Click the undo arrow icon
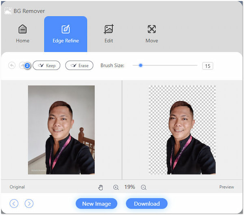This screenshot has height=215, width=244. (11, 65)
